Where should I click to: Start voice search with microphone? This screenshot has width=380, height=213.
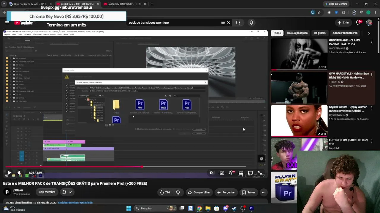pyautogui.click(x=251, y=22)
